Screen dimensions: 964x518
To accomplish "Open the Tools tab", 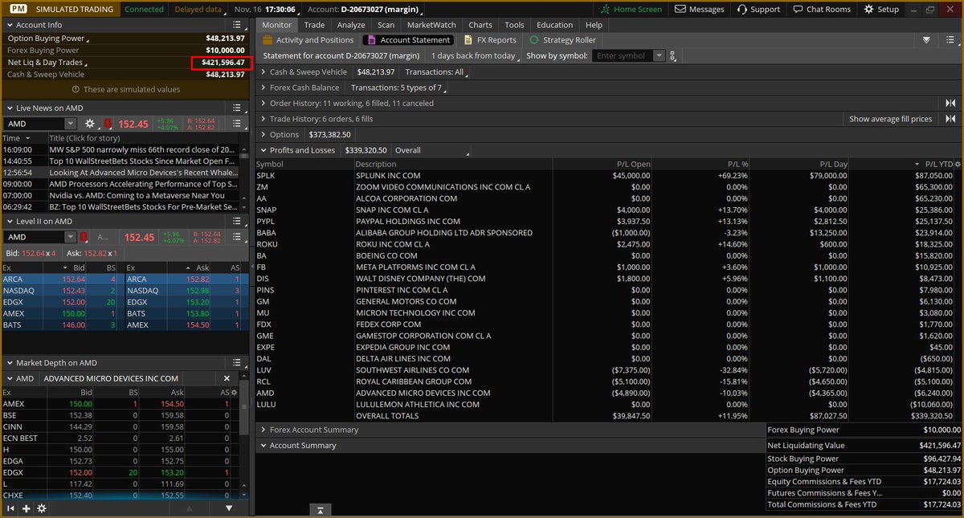I will [515, 25].
